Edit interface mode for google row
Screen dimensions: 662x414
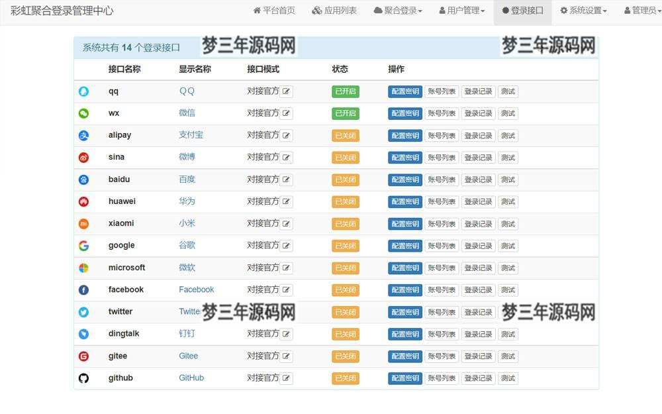click(286, 246)
